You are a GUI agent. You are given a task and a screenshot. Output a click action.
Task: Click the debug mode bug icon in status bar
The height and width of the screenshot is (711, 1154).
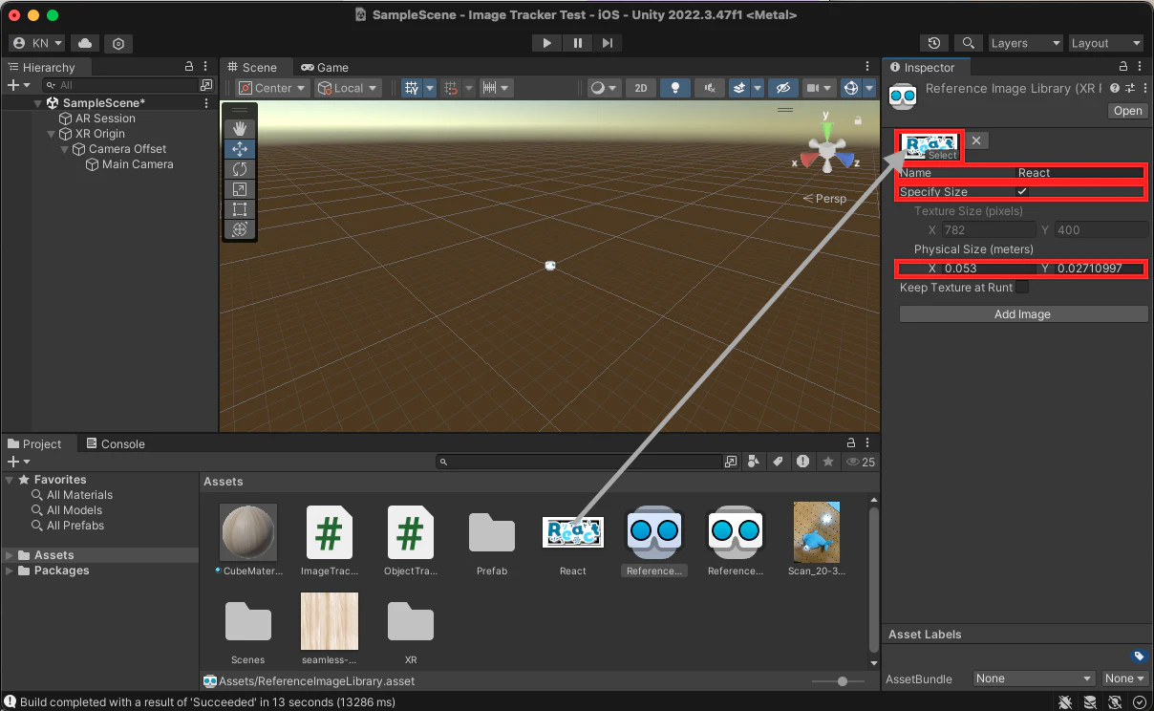pos(1066,702)
